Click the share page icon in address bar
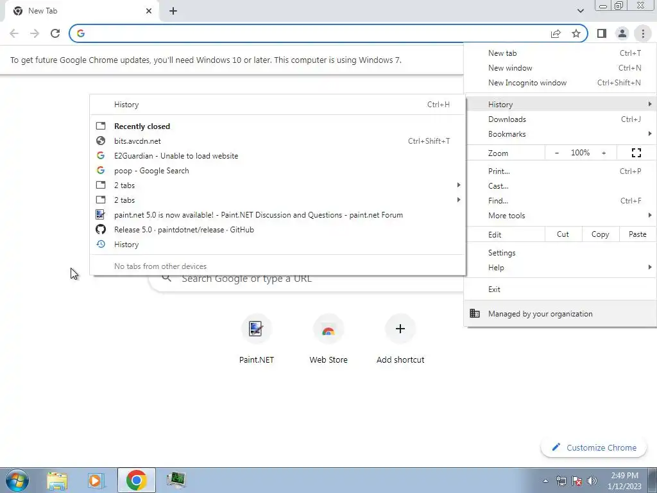Screen dimensions: 657x493 click(x=556, y=33)
